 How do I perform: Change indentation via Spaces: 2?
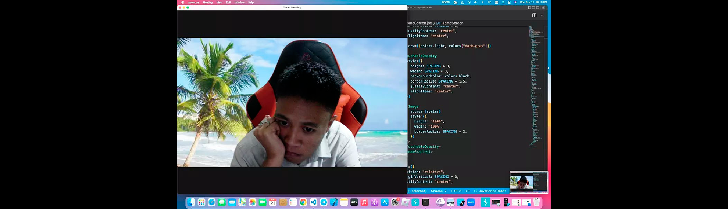[438, 191]
